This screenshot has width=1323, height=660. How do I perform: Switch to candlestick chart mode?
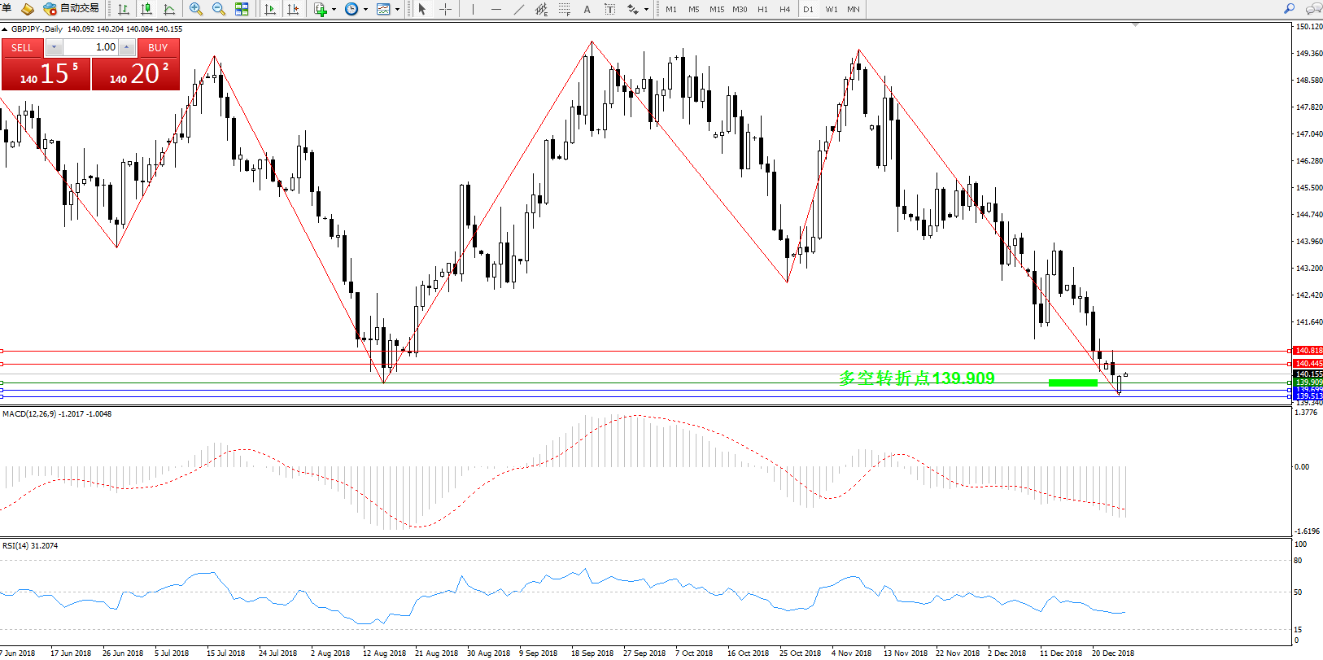(x=146, y=9)
